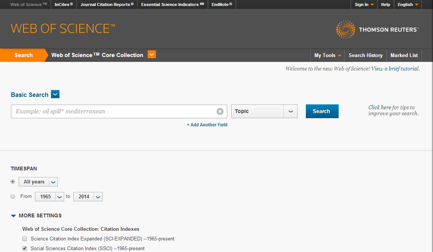433x252 pixels.
Task: Open the My Tools dropdown menu
Action: click(x=327, y=55)
